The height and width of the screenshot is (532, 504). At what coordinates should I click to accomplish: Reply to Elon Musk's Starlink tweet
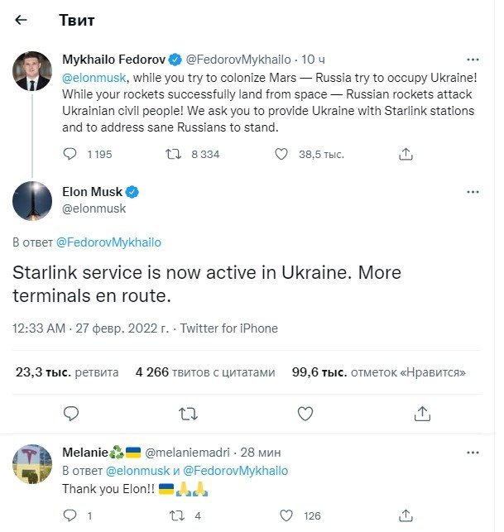click(x=71, y=412)
